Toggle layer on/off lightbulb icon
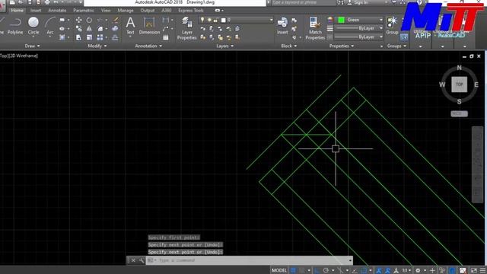The width and height of the screenshot is (487, 274). tap(202, 20)
